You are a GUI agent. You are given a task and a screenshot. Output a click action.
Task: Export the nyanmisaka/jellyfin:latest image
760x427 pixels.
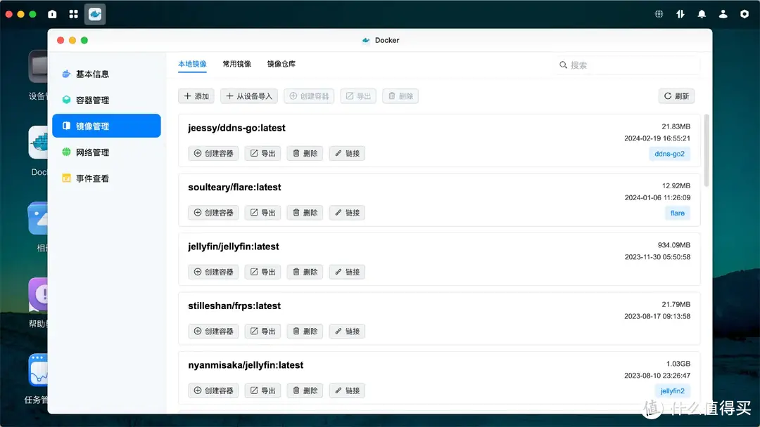[262, 390]
